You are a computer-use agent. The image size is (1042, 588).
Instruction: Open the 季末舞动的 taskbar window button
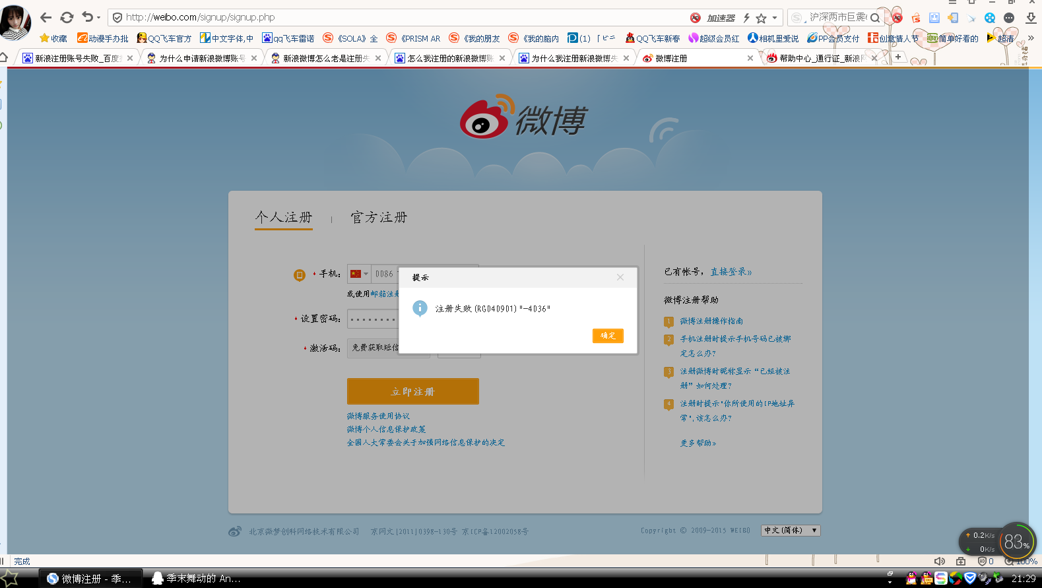[x=197, y=579]
